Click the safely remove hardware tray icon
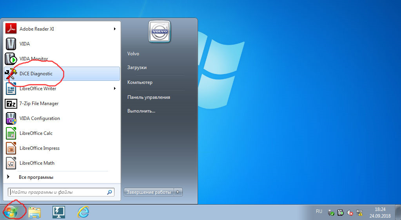 tap(331, 212)
